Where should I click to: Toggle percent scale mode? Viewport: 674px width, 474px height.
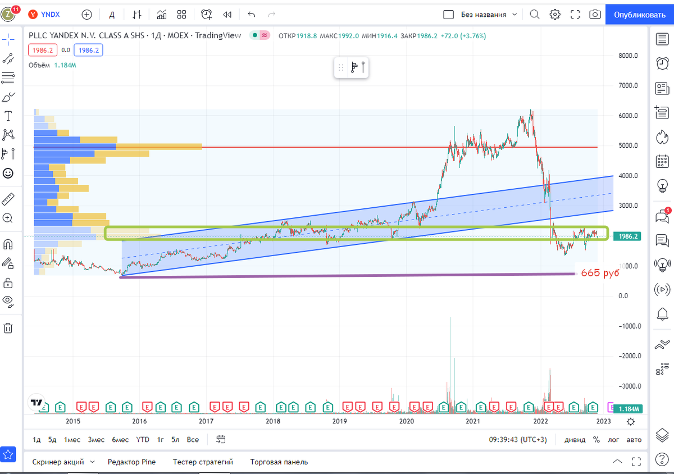tap(596, 439)
